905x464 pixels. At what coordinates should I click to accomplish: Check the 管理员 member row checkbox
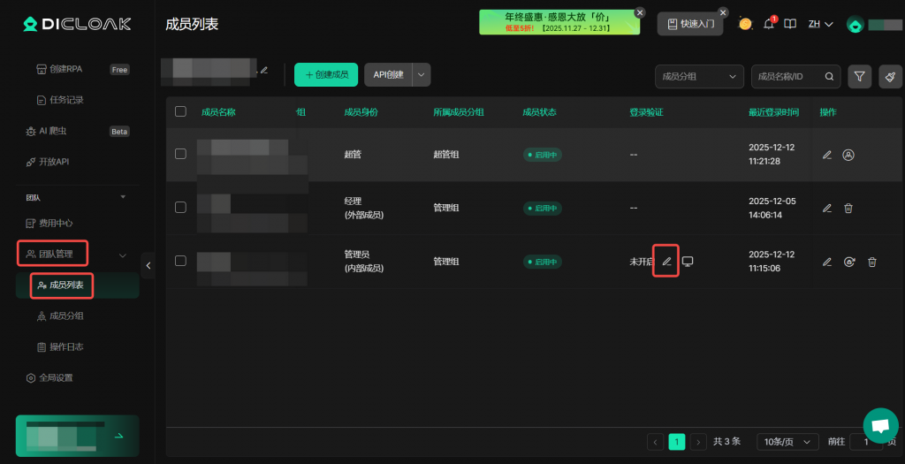click(x=180, y=261)
